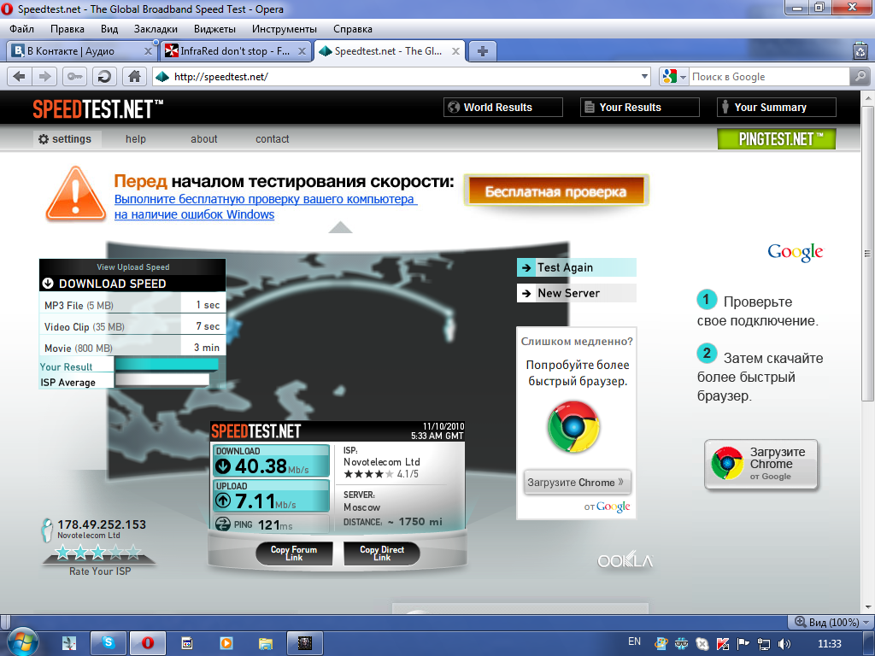Screen dimensions: 875x656
Task: Follow the Выполните бесплатную проверку link
Action: coord(266,207)
